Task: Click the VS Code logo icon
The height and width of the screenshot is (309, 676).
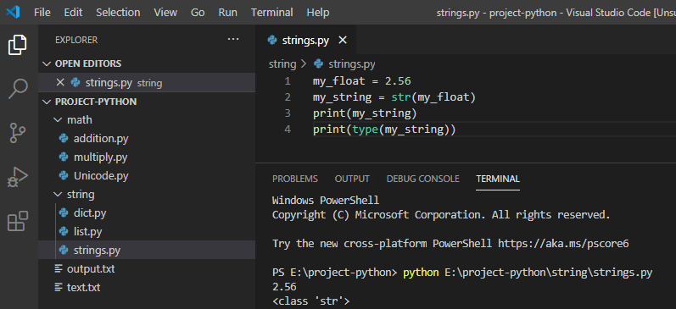Action: pos(13,12)
